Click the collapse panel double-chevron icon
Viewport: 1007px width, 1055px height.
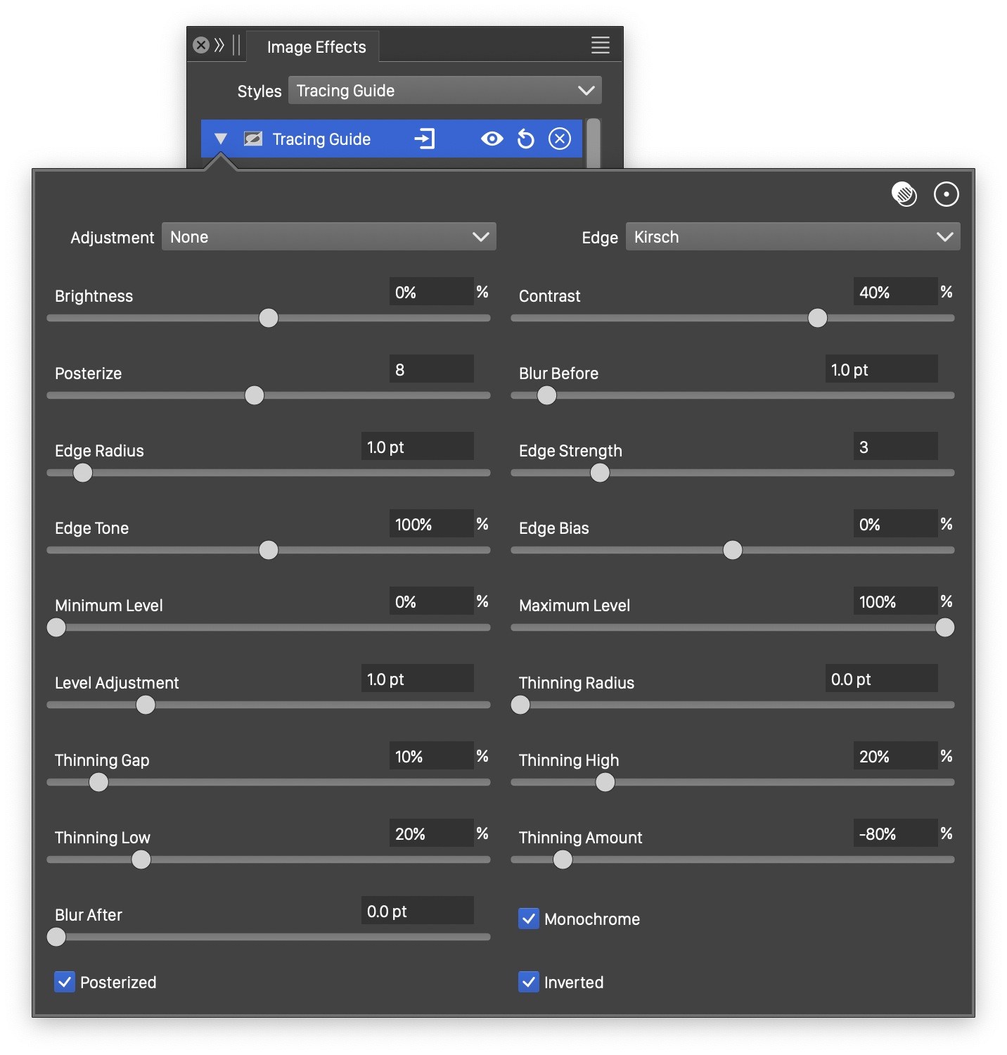[219, 46]
